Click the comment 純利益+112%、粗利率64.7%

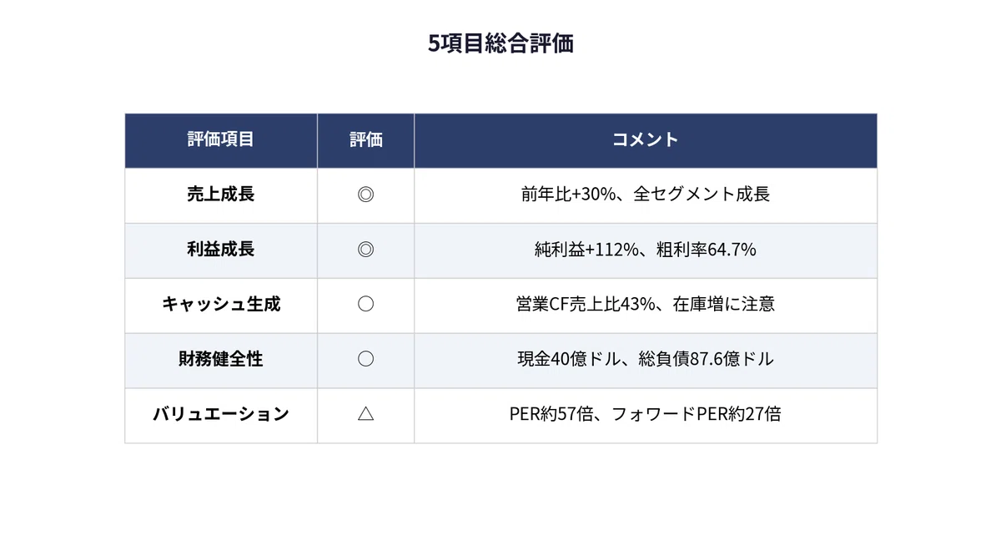pos(646,250)
